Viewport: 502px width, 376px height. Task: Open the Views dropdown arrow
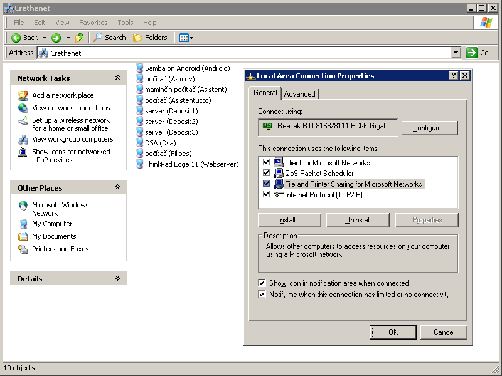(x=192, y=38)
